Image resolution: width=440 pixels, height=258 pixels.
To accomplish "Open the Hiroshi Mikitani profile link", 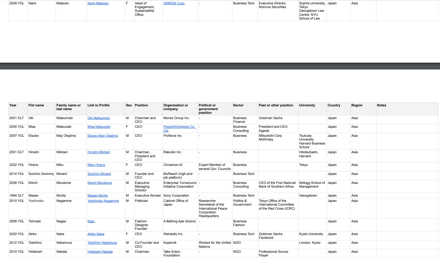I will tap(99, 152).
